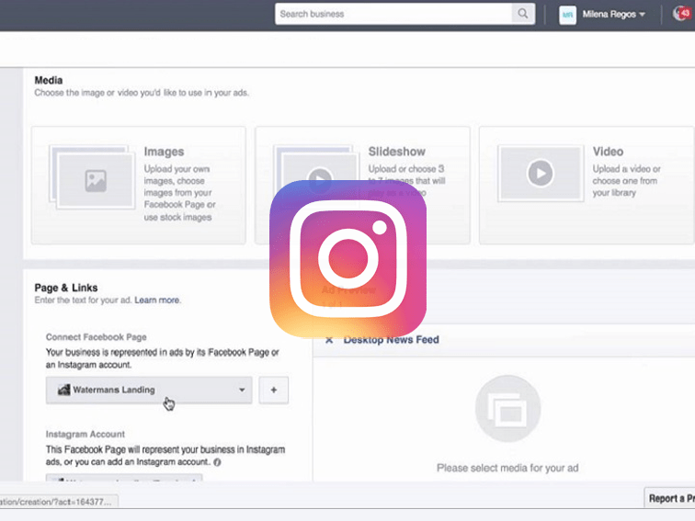This screenshot has width=695, height=521.
Task: Click the Watermans Landing page thumbnail icon
Action: coord(63,390)
